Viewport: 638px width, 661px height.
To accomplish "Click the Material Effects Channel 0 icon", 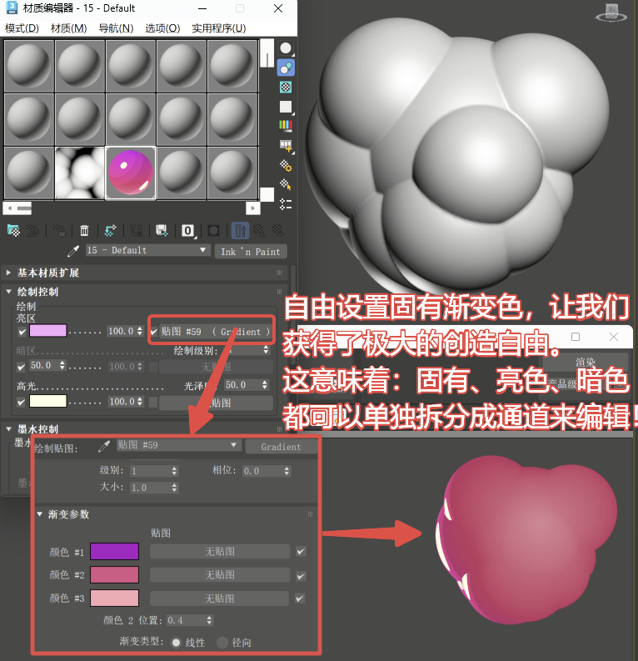I will (x=188, y=230).
